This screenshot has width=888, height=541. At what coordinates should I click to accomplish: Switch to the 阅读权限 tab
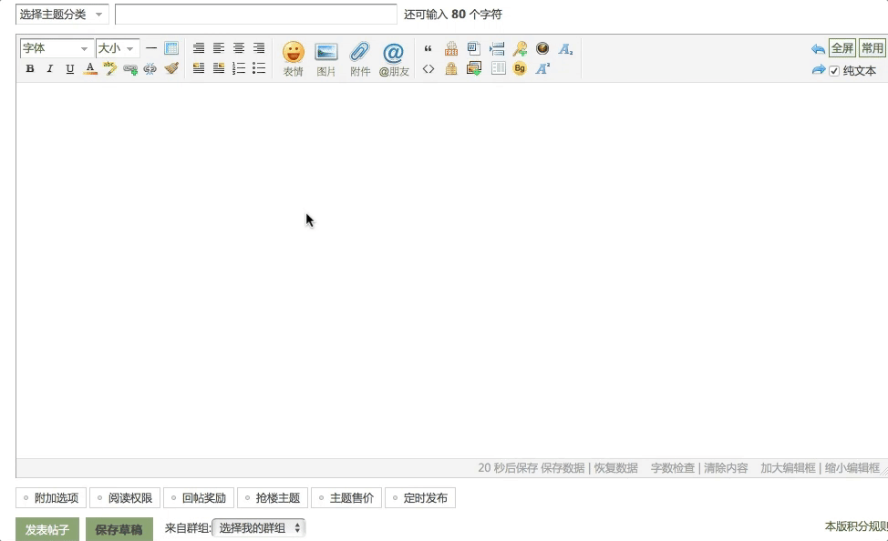coord(125,498)
